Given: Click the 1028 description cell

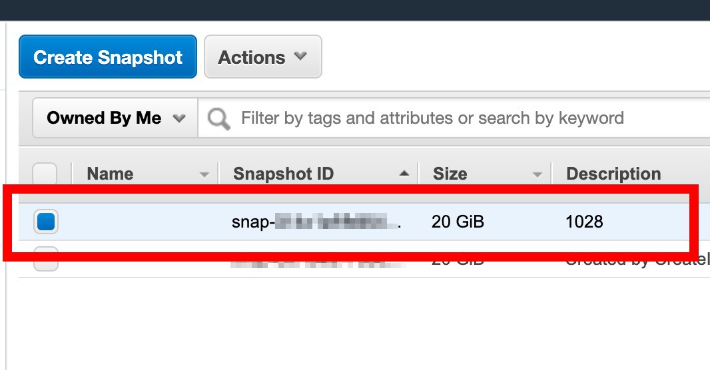Looking at the screenshot, I should (x=584, y=222).
